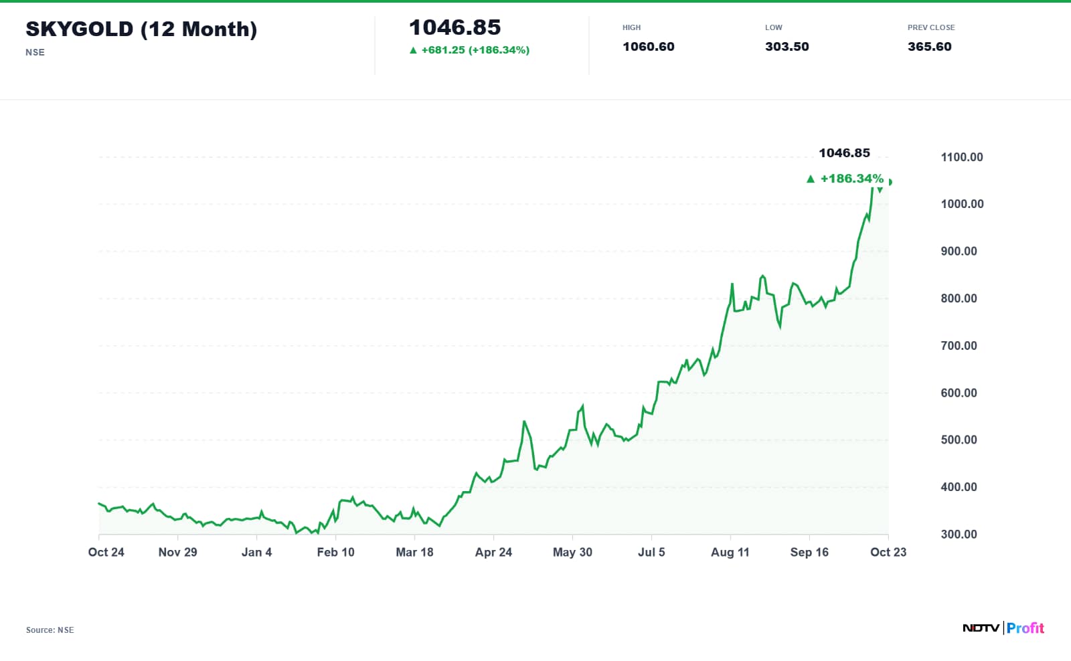This screenshot has height=661, width=1071.
Task: Click the green up triangle beside +681.25
Action: click(x=413, y=50)
